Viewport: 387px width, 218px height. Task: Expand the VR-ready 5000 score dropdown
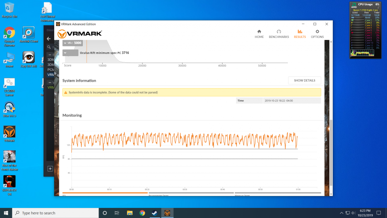point(73,43)
